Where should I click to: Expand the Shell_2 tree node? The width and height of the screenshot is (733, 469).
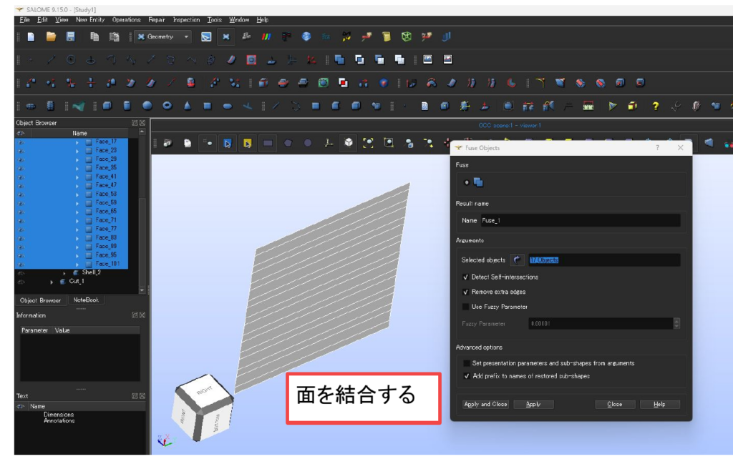tap(64, 272)
